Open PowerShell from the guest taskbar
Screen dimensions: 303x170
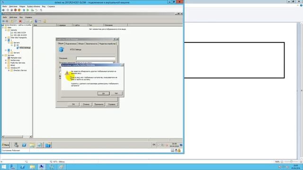click(24, 145)
